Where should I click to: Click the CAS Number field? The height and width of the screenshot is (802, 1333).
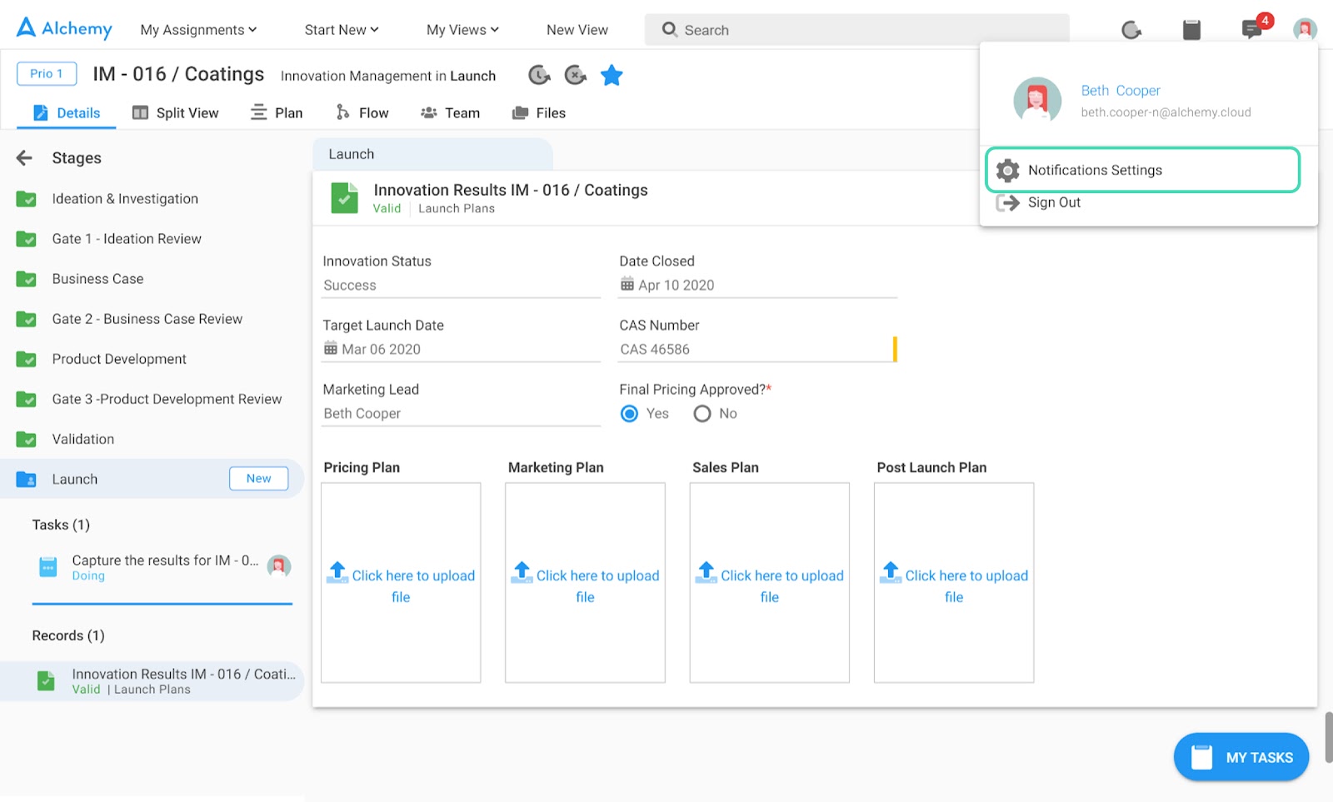[756, 350]
